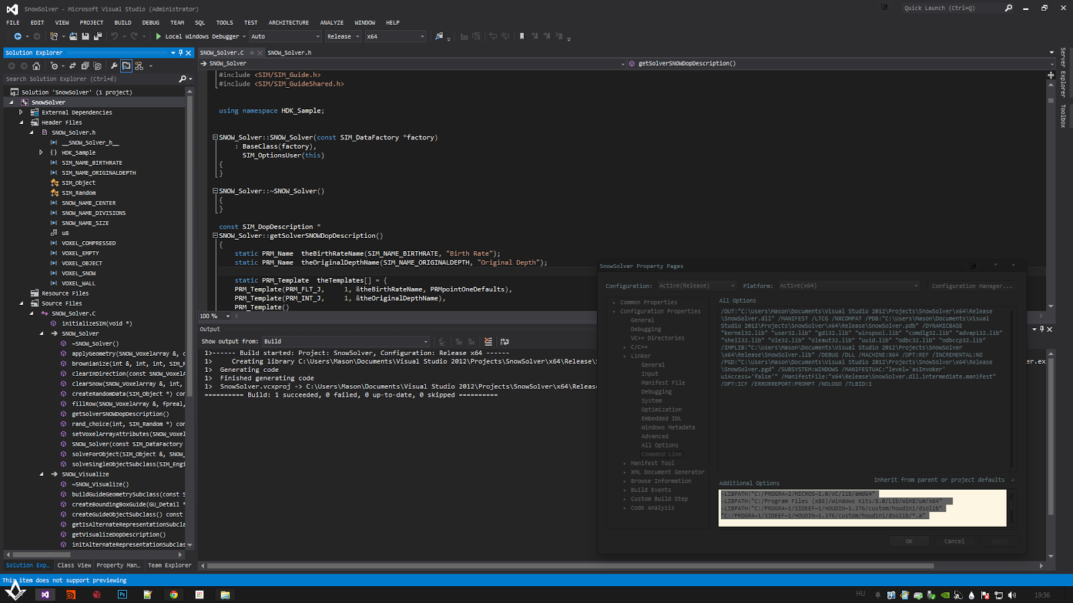Switch to the SNOW_Solver.h editor tab
The width and height of the screenshot is (1073, 603).
coord(289,53)
